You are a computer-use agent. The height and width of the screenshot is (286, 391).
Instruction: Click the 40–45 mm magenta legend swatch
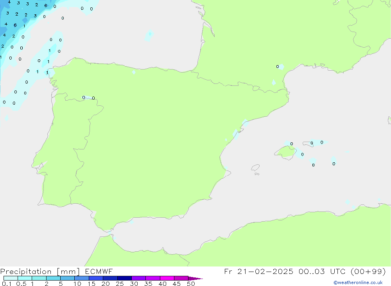(x=167, y=278)
